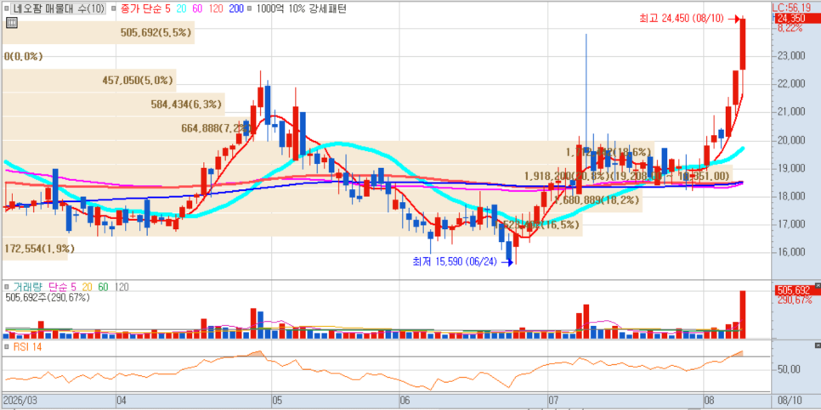This screenshot has height=410, width=821.
Task: Click the 06 month label on date axis
Action: (405, 401)
